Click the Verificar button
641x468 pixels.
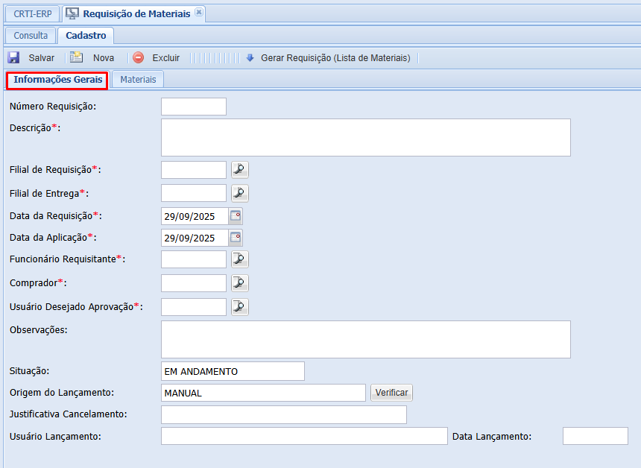tap(391, 393)
